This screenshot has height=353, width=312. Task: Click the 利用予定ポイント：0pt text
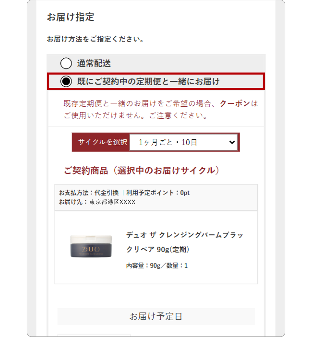pos(158,193)
